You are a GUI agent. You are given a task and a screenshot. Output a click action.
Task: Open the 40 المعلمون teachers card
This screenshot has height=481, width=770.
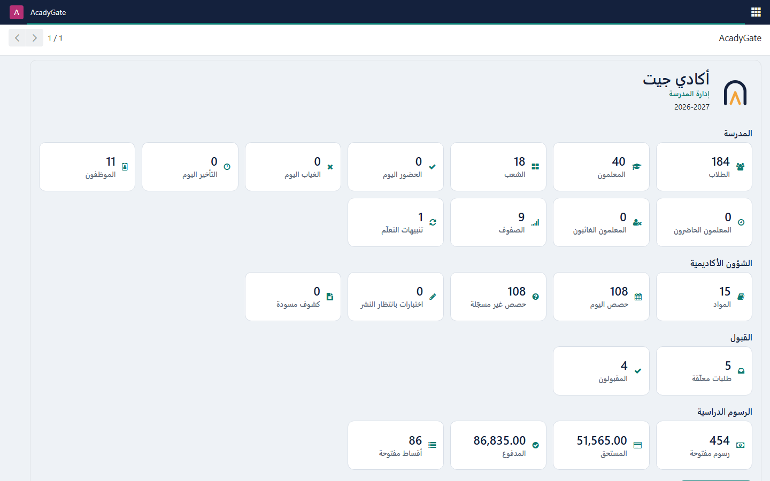pos(601,167)
